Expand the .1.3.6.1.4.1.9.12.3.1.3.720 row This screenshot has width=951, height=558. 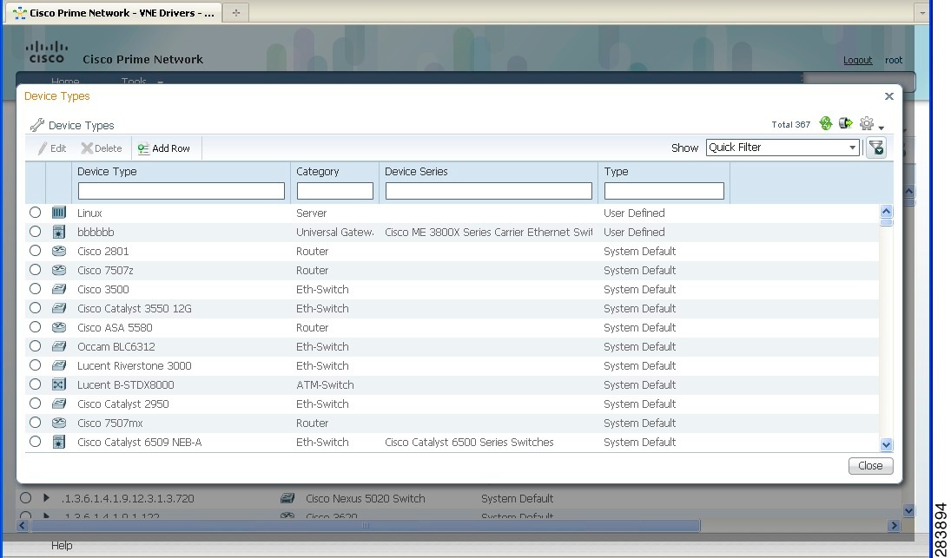(x=46, y=498)
